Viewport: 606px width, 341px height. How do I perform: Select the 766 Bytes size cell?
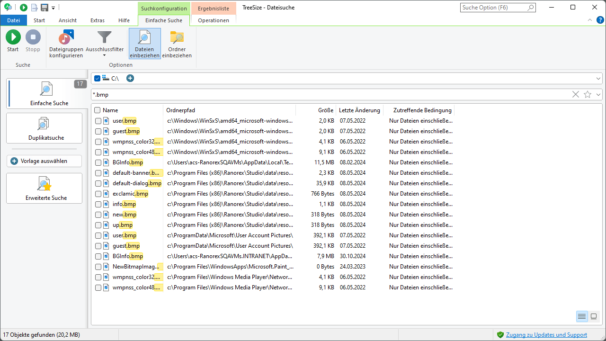click(x=323, y=194)
